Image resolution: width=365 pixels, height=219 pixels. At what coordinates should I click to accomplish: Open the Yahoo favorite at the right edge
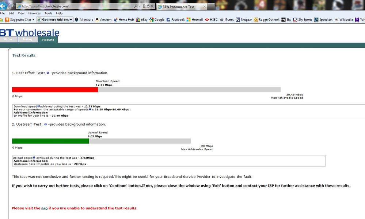360,20
